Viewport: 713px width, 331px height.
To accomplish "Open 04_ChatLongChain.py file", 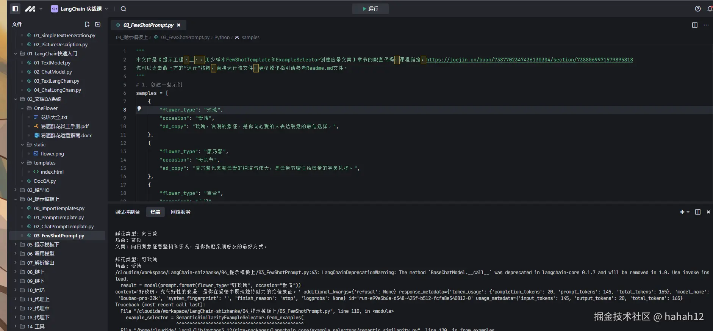I will pyautogui.click(x=58, y=90).
